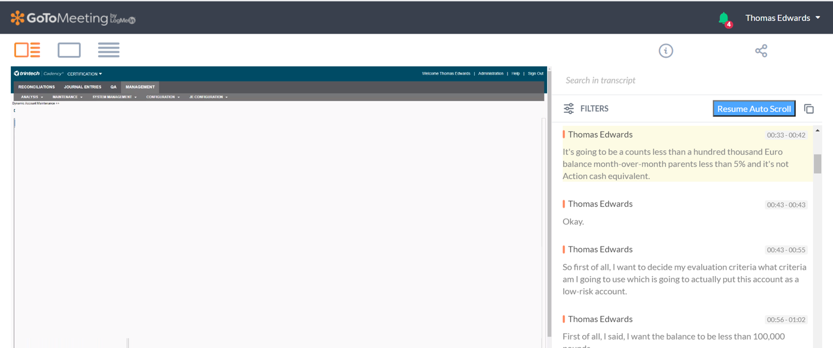Jump to transcript entry at 00:56 - 01:02
Image resolution: width=833 pixels, height=348 pixels.
point(786,320)
